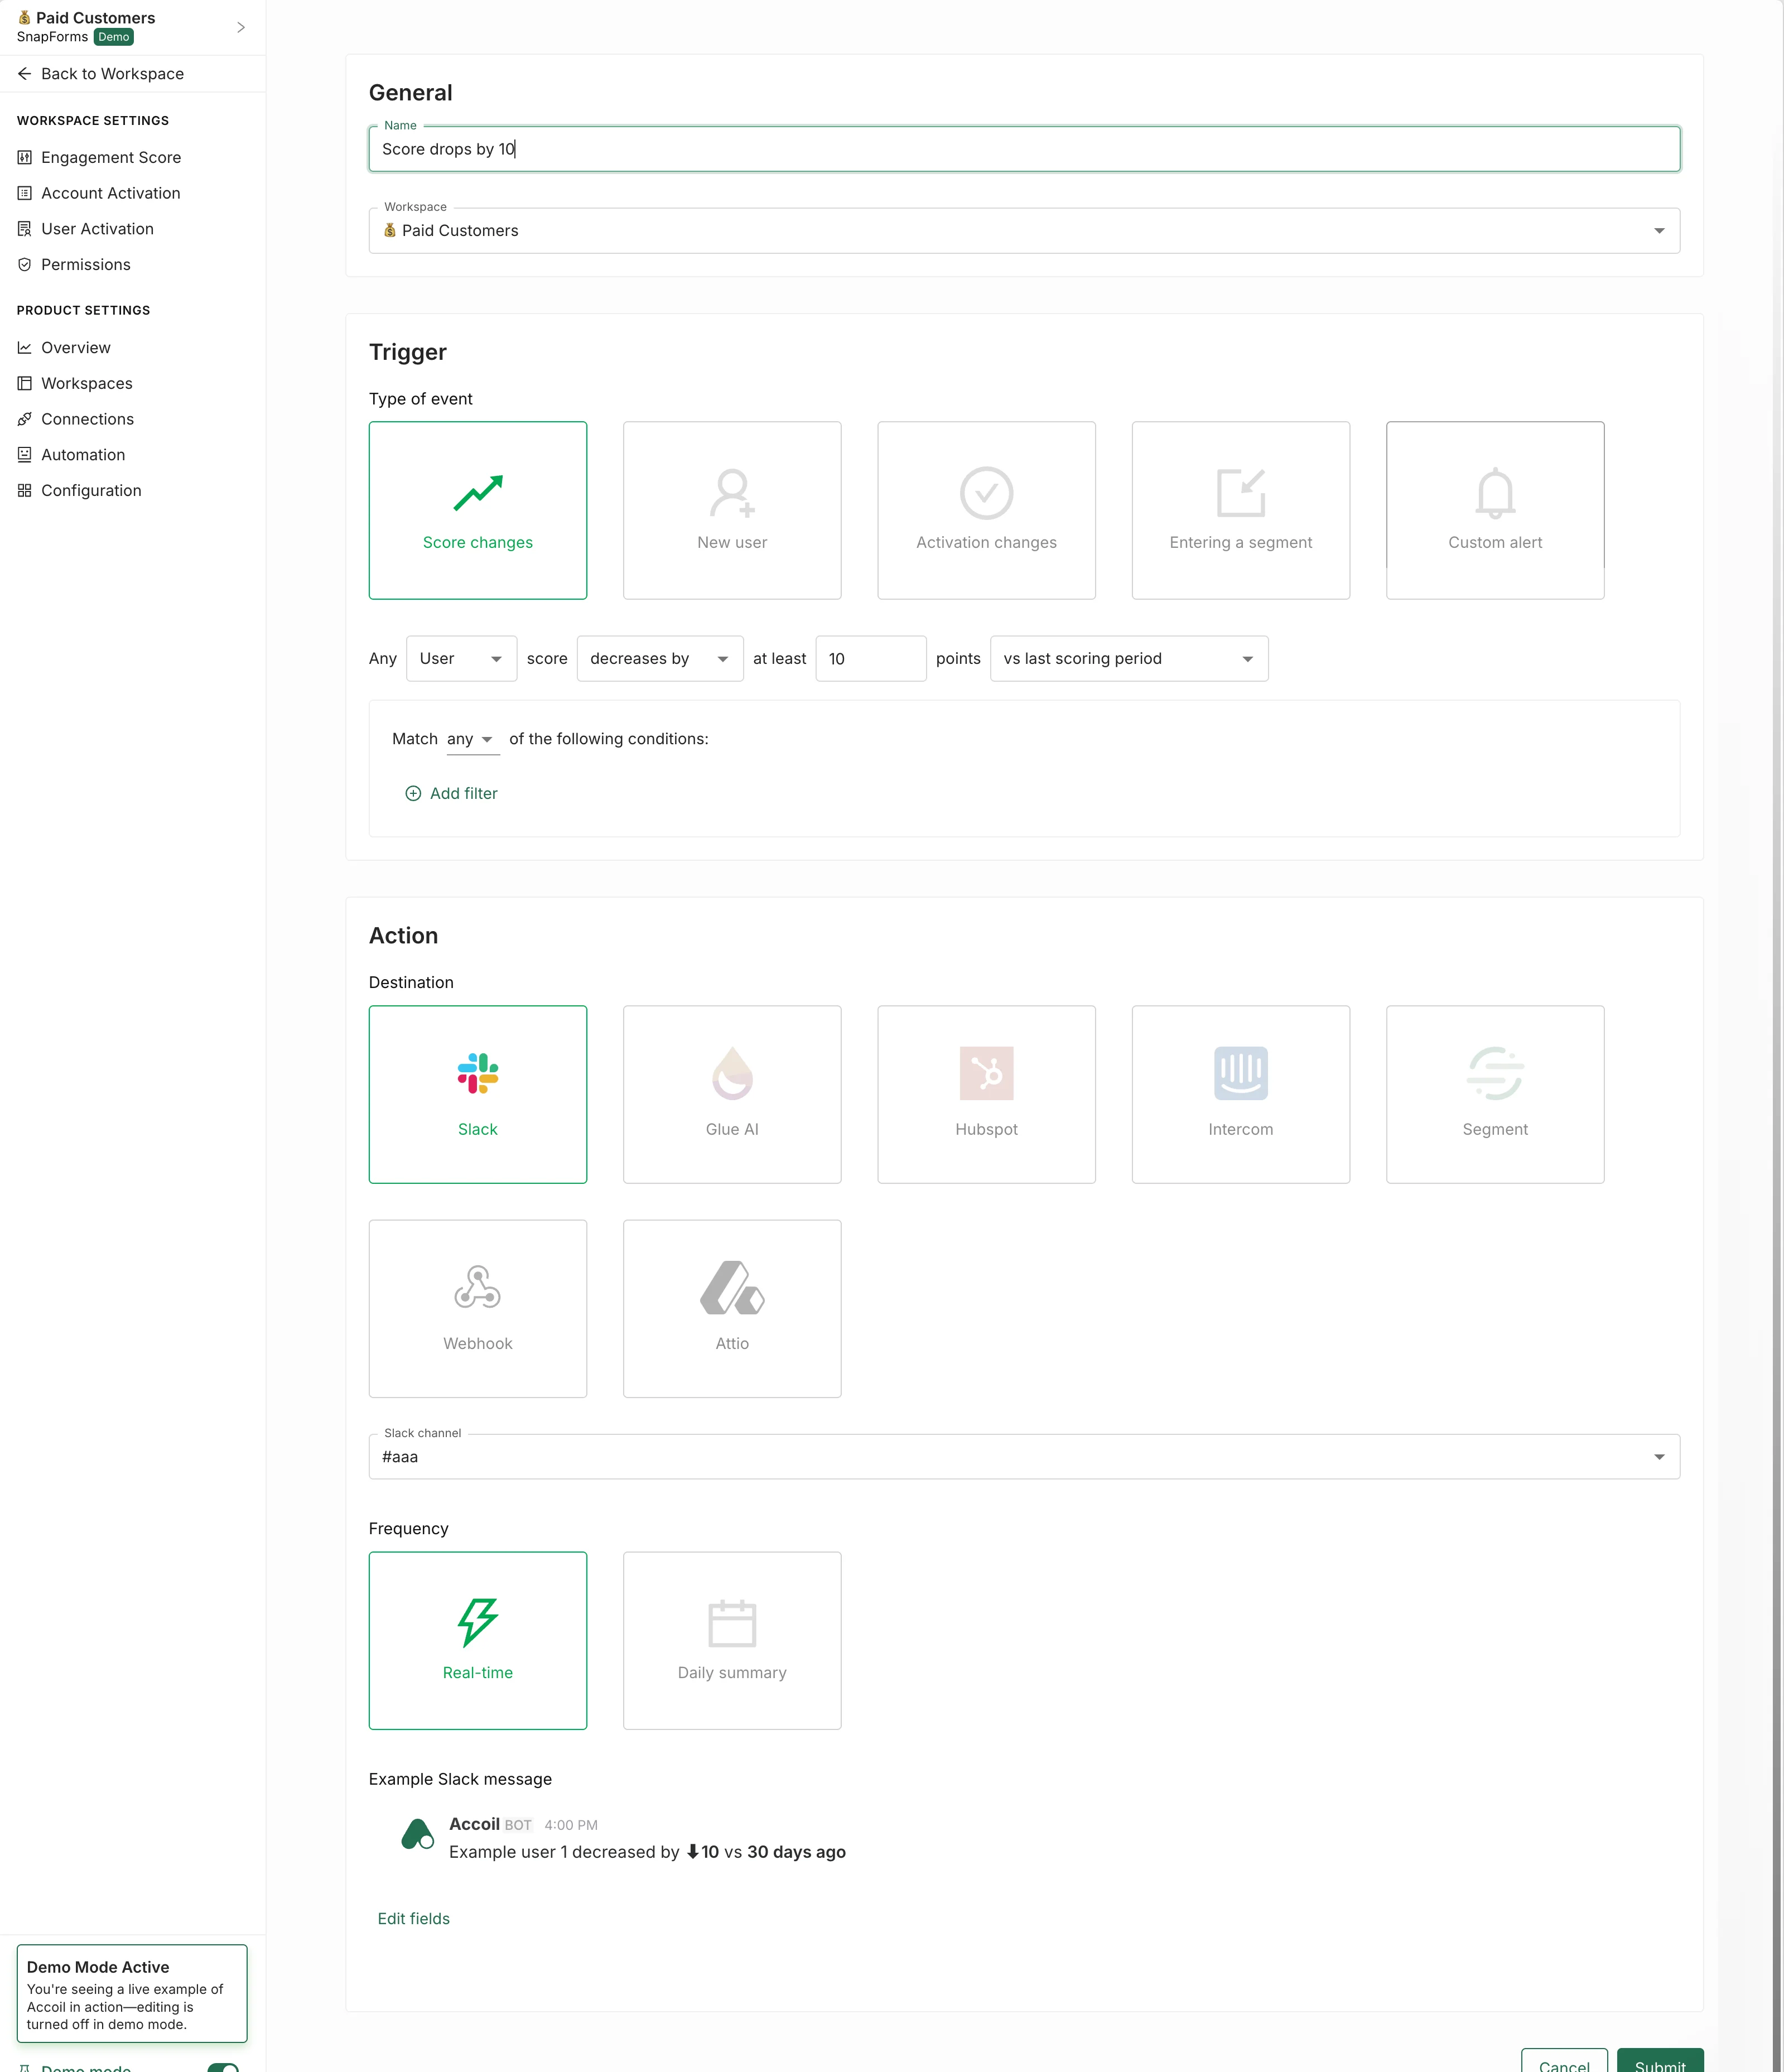Screen dimensions: 1784x2072
Task: Edit the points threshold value field
Action: [870, 658]
